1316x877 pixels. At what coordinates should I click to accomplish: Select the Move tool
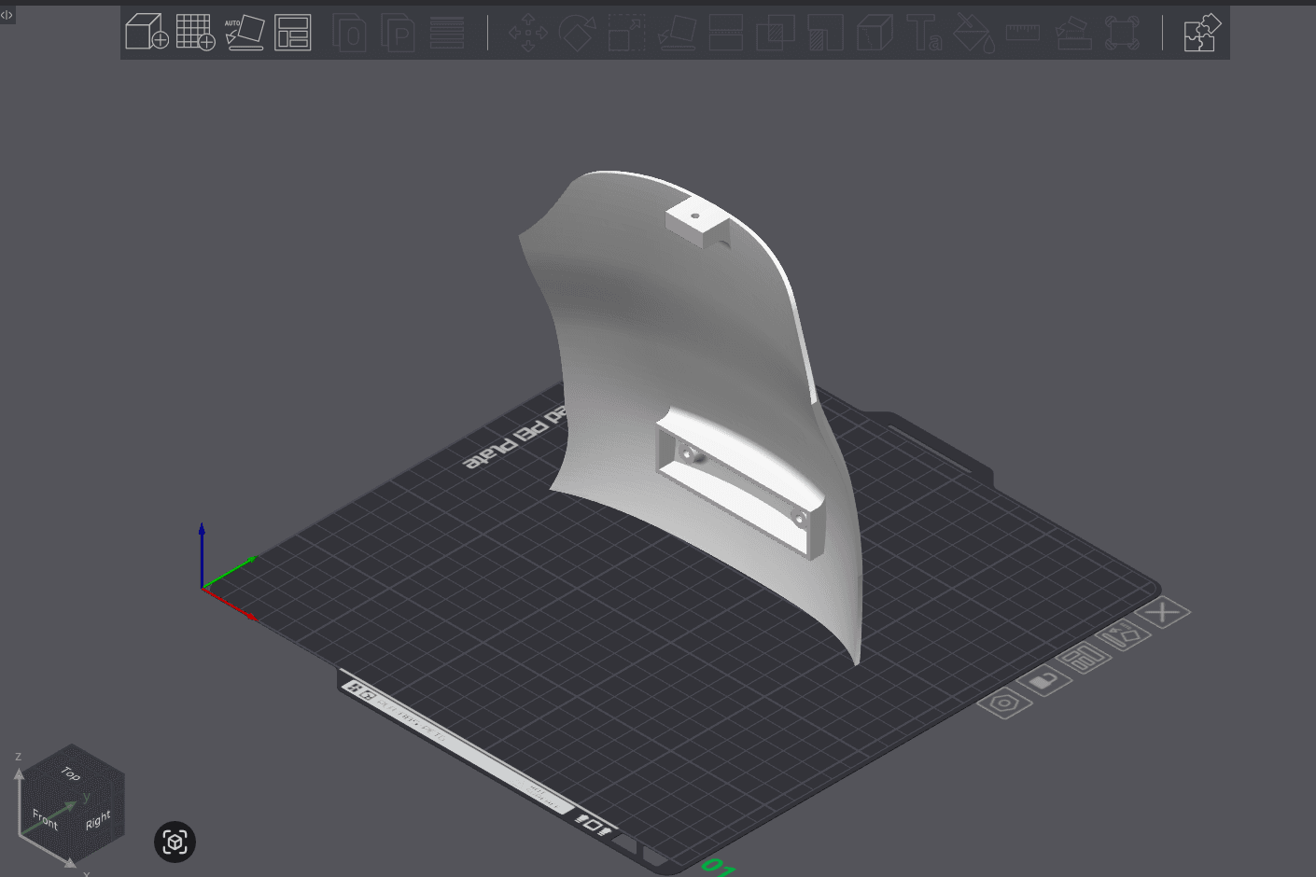pos(527,33)
